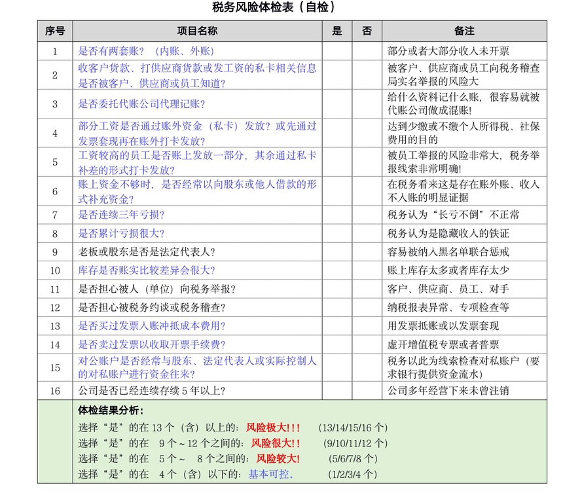
Task: Select remark "虚开增值税专票或者普票"
Action: click(443, 344)
